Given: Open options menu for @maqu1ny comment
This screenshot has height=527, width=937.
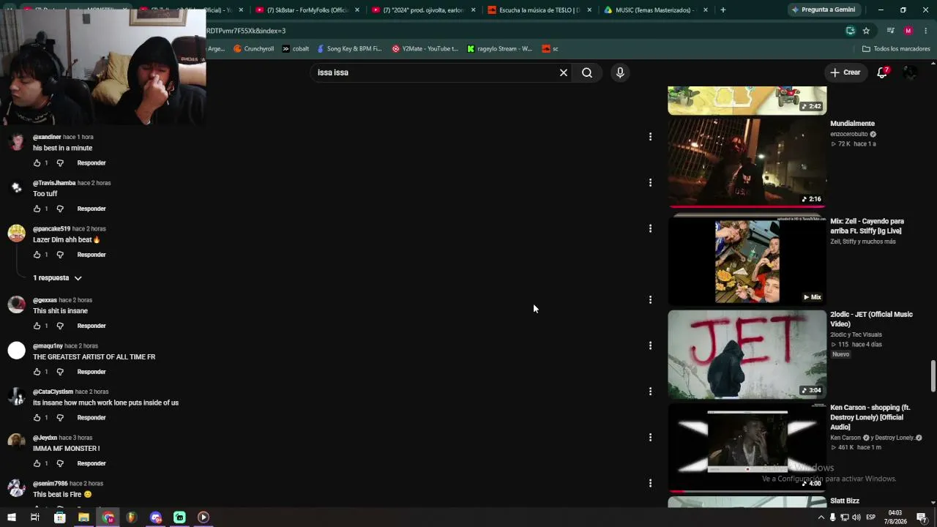Looking at the screenshot, I should [x=650, y=345].
